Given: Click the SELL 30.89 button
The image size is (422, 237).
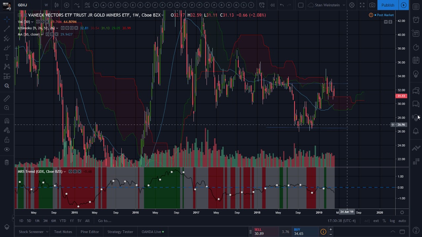Looking at the screenshot, I should pyautogui.click(x=266, y=232).
